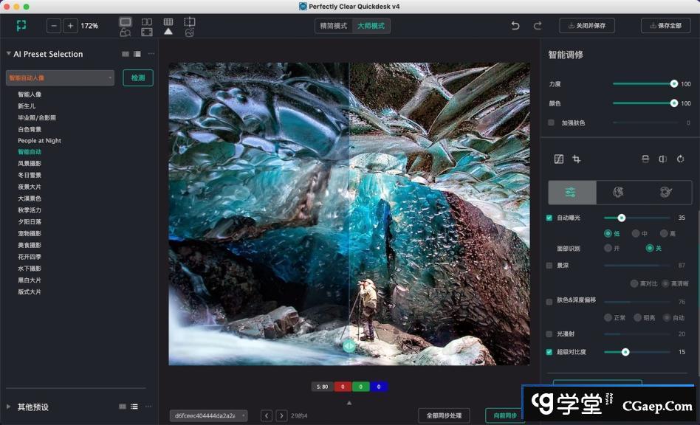Click the redo arrow icon
Viewport: 700px width, 425px height.
pyautogui.click(x=538, y=26)
